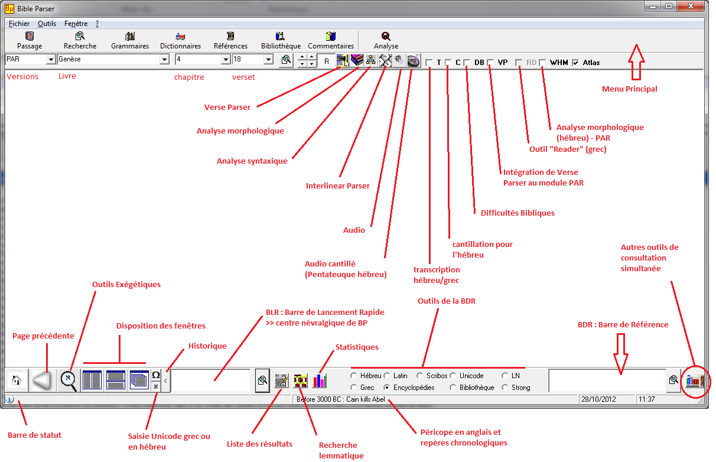Open the Fenêtre menu
716x462 pixels.
click(76, 24)
